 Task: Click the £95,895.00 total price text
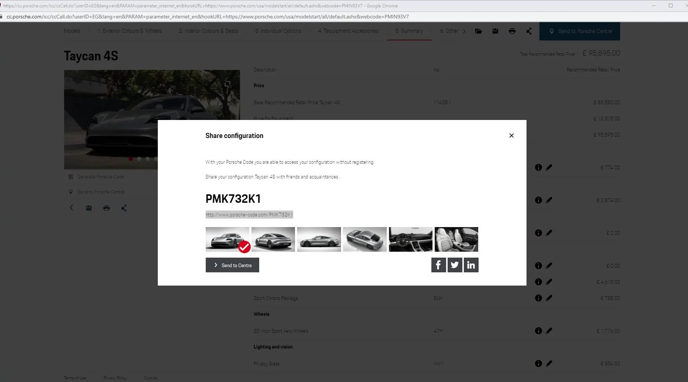(x=601, y=53)
